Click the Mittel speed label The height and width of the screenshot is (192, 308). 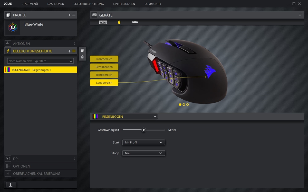tap(172, 130)
